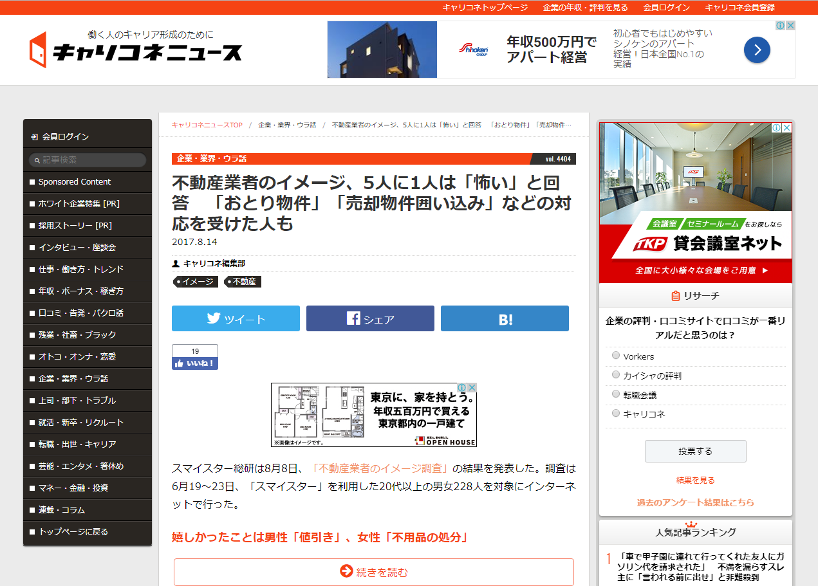The height and width of the screenshot is (586, 818).
Task: Open 残業・社畜・ブラック category
Action: click(x=88, y=335)
